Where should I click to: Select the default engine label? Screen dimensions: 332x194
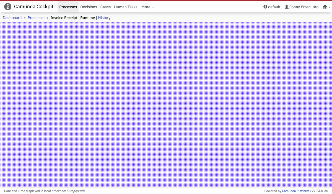coord(274,7)
